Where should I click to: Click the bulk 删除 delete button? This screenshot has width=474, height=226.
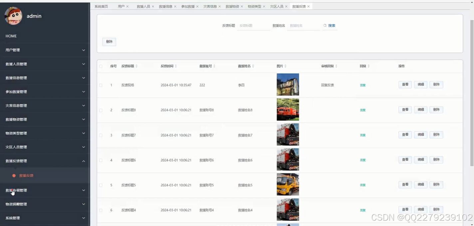point(109,41)
